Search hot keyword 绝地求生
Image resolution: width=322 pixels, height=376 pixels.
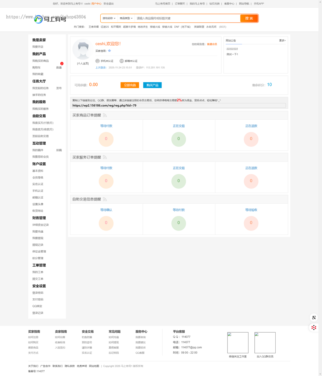[x=143, y=27]
